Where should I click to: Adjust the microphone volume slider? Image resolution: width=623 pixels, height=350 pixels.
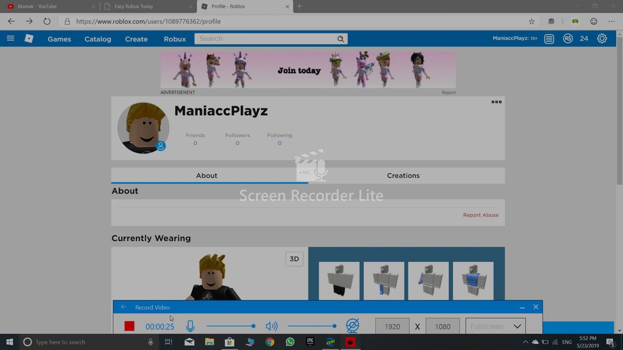pyautogui.click(x=230, y=326)
